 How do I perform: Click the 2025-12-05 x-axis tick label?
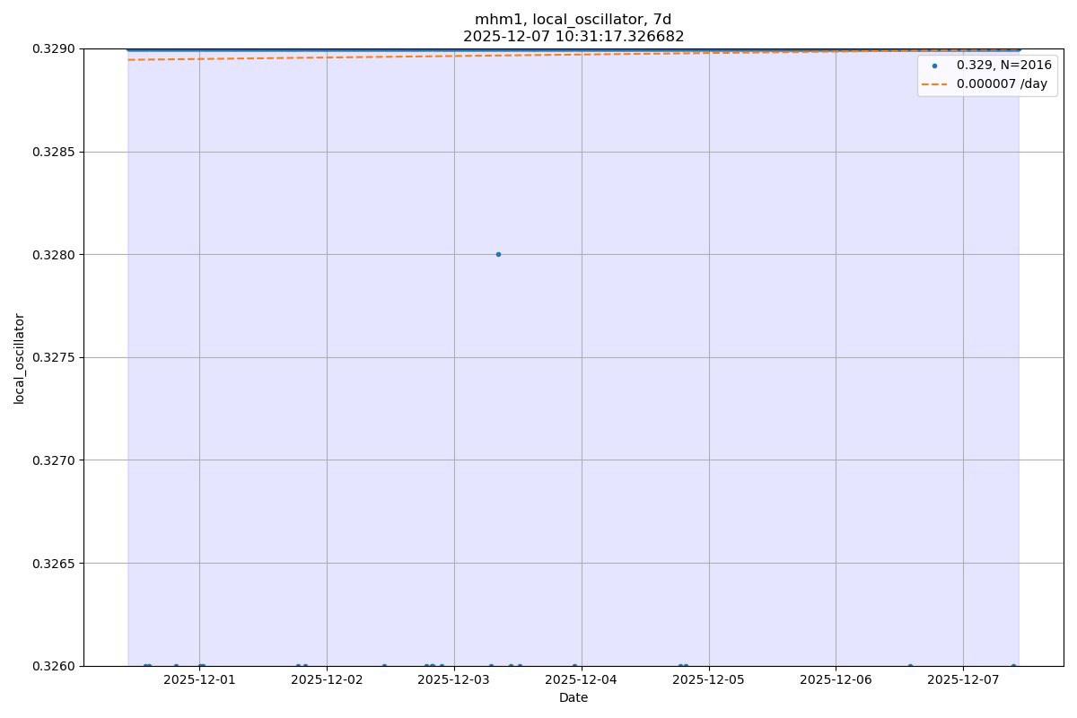(709, 680)
